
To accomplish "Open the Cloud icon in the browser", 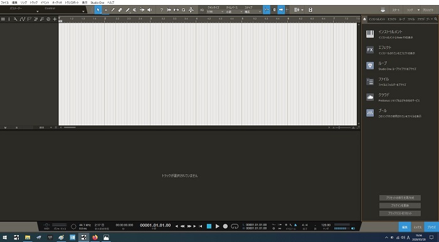I will click(370, 97).
